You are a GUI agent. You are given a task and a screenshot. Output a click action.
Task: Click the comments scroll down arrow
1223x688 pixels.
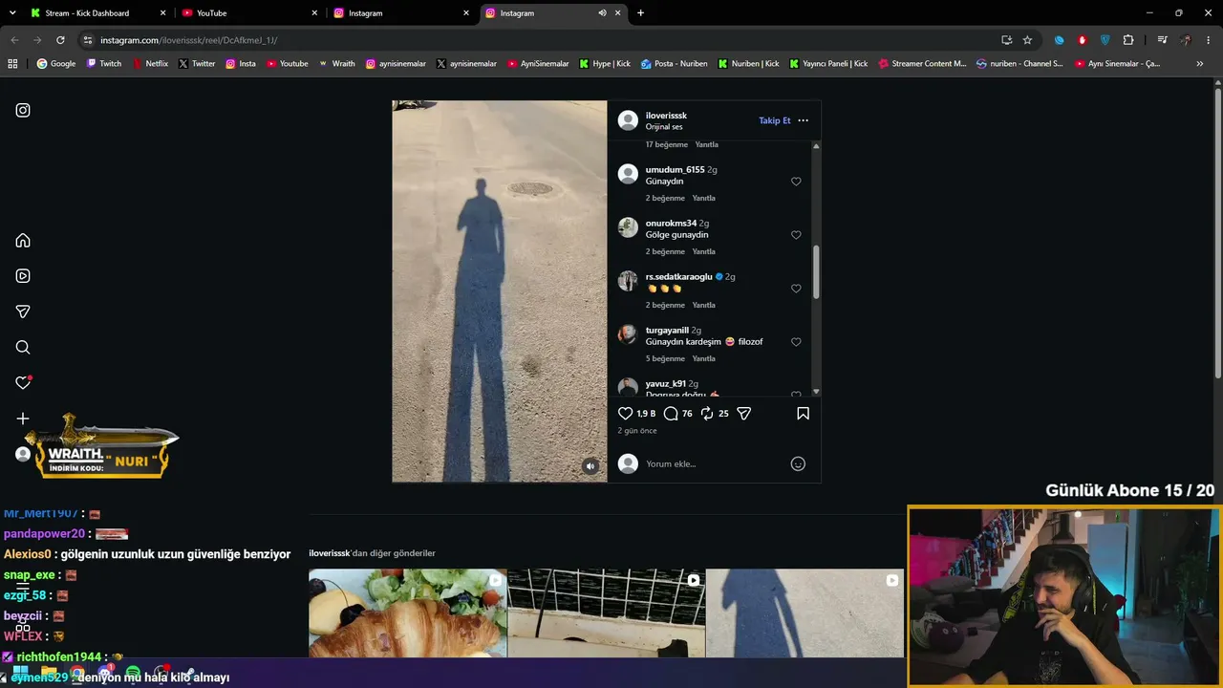(816, 392)
